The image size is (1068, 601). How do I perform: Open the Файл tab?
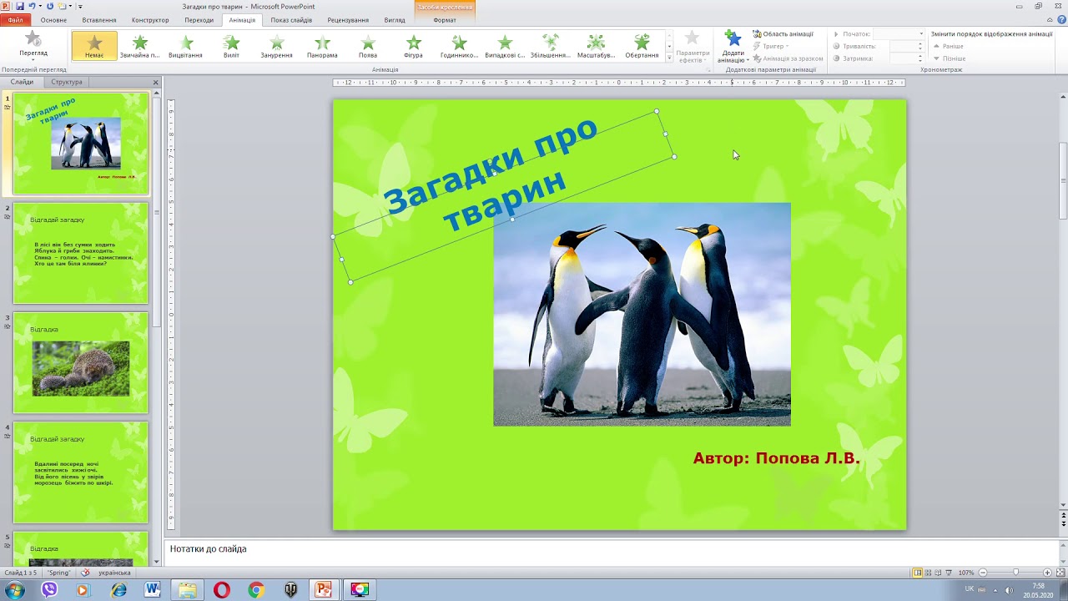point(15,20)
